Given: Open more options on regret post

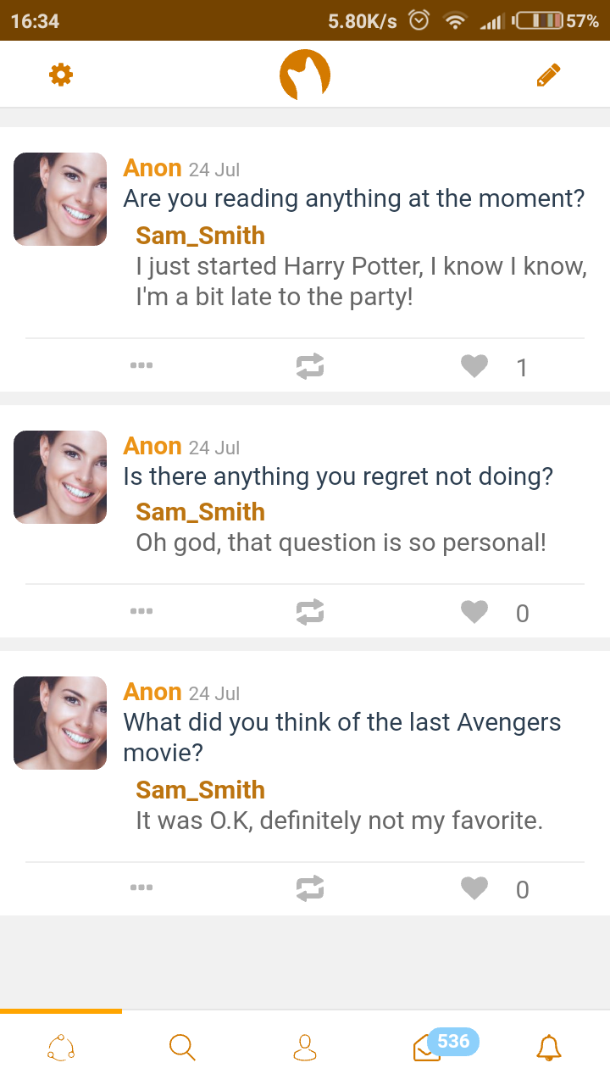Looking at the screenshot, I should coord(141,611).
